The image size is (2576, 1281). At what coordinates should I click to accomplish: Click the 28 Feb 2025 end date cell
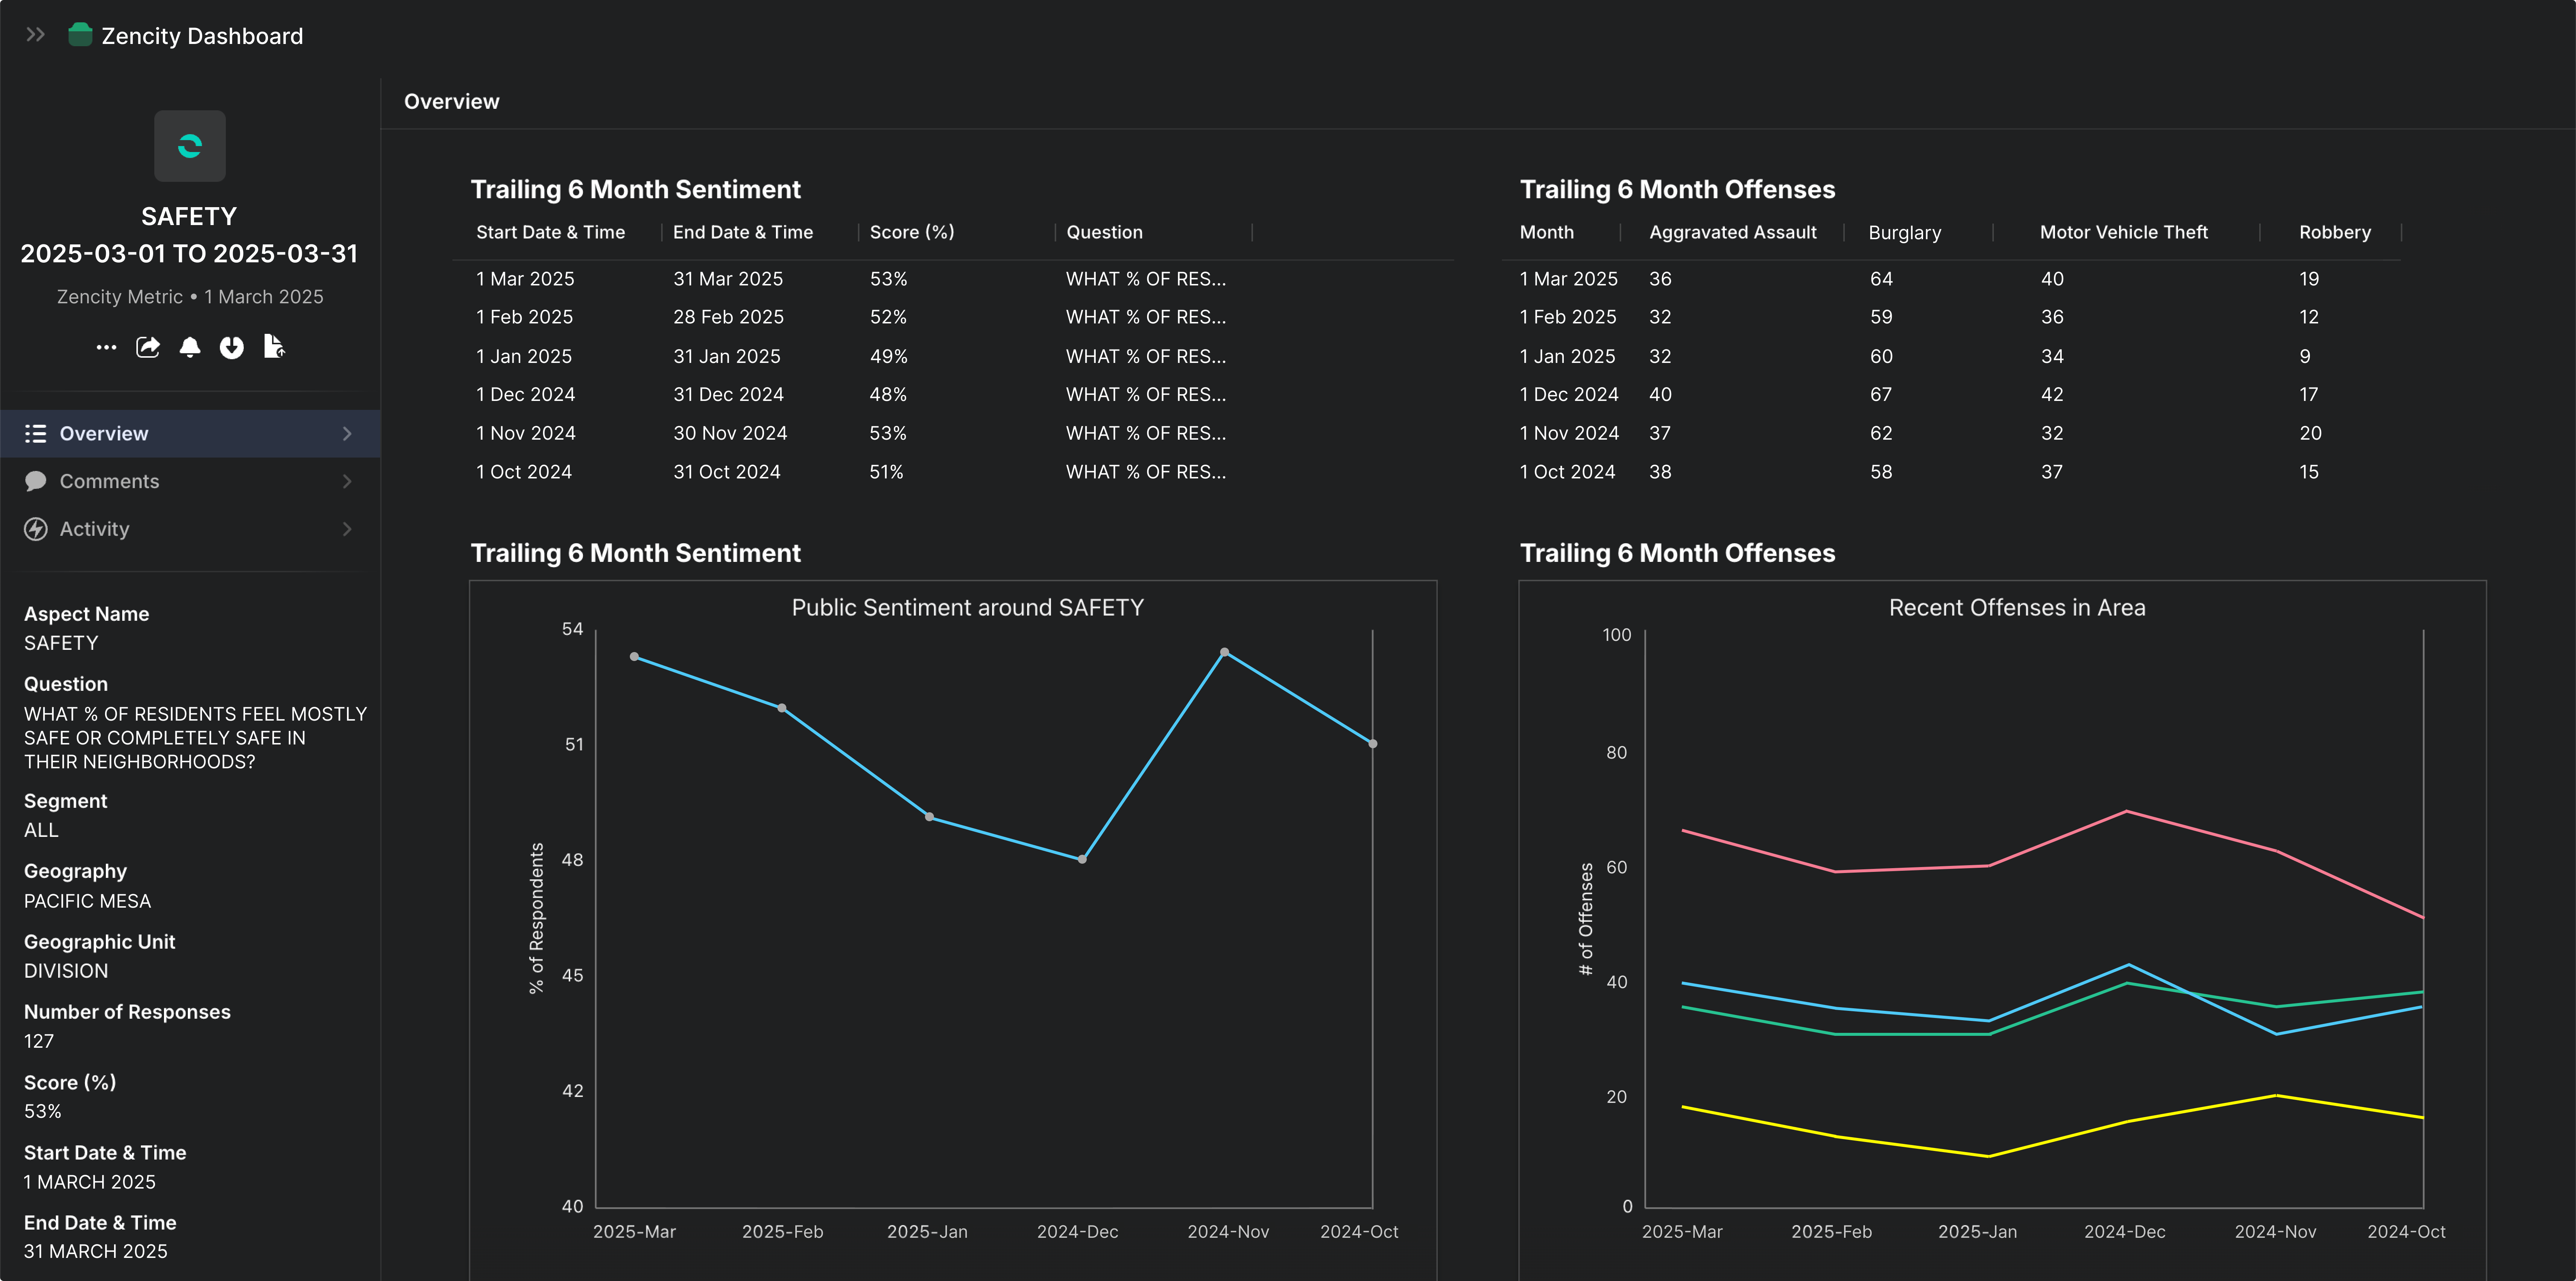728,317
